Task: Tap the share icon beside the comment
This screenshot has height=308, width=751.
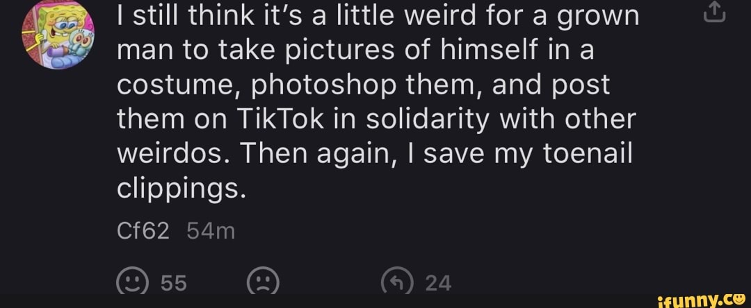Action: pyautogui.click(x=720, y=15)
